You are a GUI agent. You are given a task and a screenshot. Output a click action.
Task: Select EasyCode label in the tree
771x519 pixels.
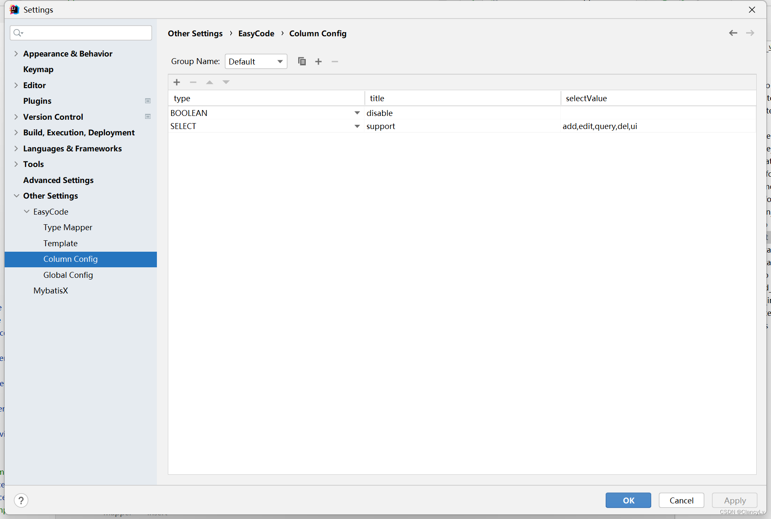(x=51, y=212)
